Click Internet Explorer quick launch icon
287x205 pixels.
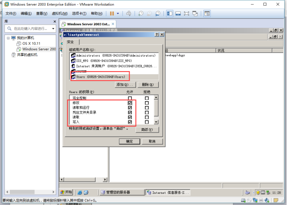(80, 192)
